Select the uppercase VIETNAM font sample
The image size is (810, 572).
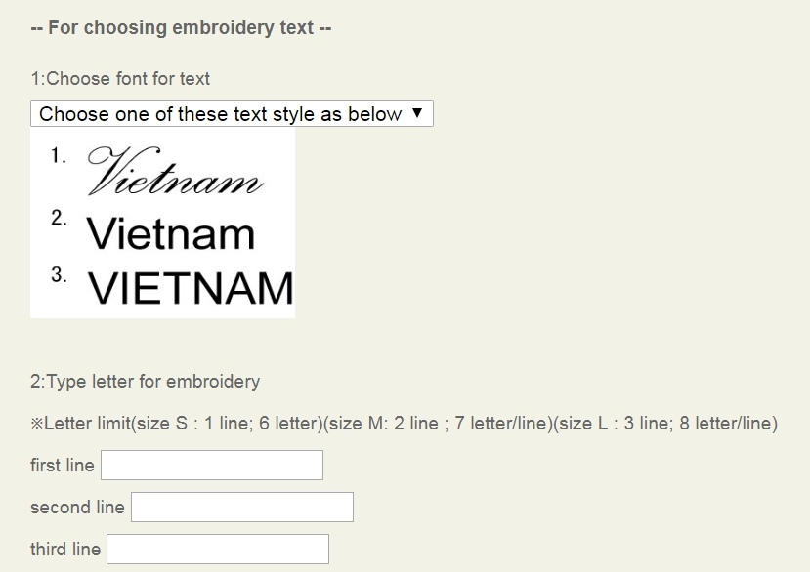(191, 288)
